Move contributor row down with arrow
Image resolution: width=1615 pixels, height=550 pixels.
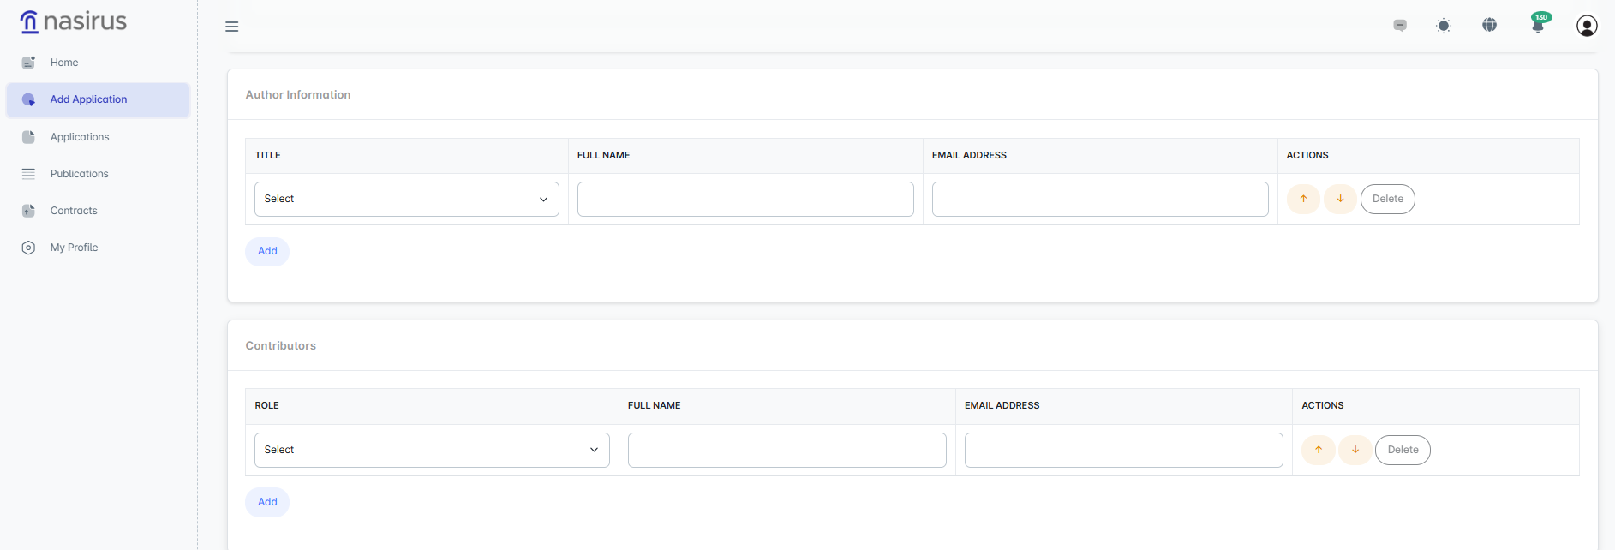tap(1355, 450)
